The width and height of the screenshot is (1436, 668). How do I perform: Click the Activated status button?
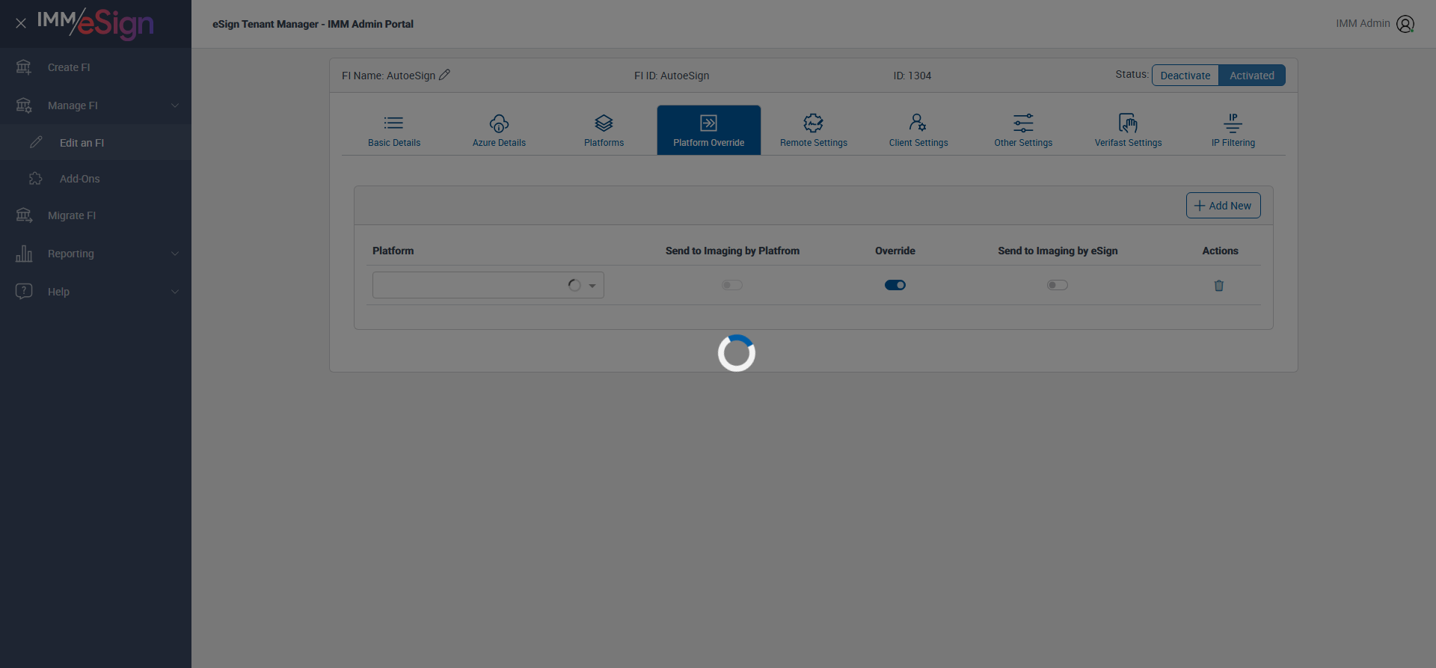point(1252,76)
